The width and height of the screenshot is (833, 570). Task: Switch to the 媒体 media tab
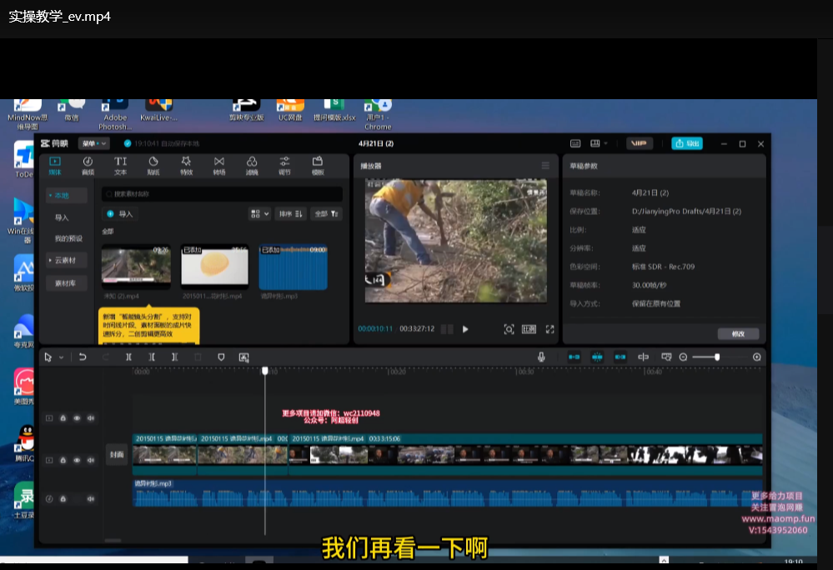point(55,165)
